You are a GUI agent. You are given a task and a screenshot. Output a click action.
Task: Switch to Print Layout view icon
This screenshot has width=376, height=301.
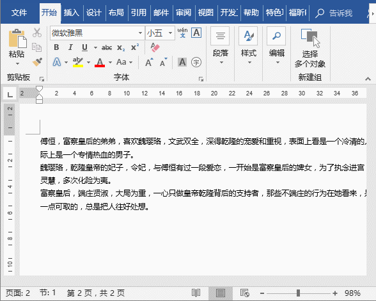click(221, 293)
